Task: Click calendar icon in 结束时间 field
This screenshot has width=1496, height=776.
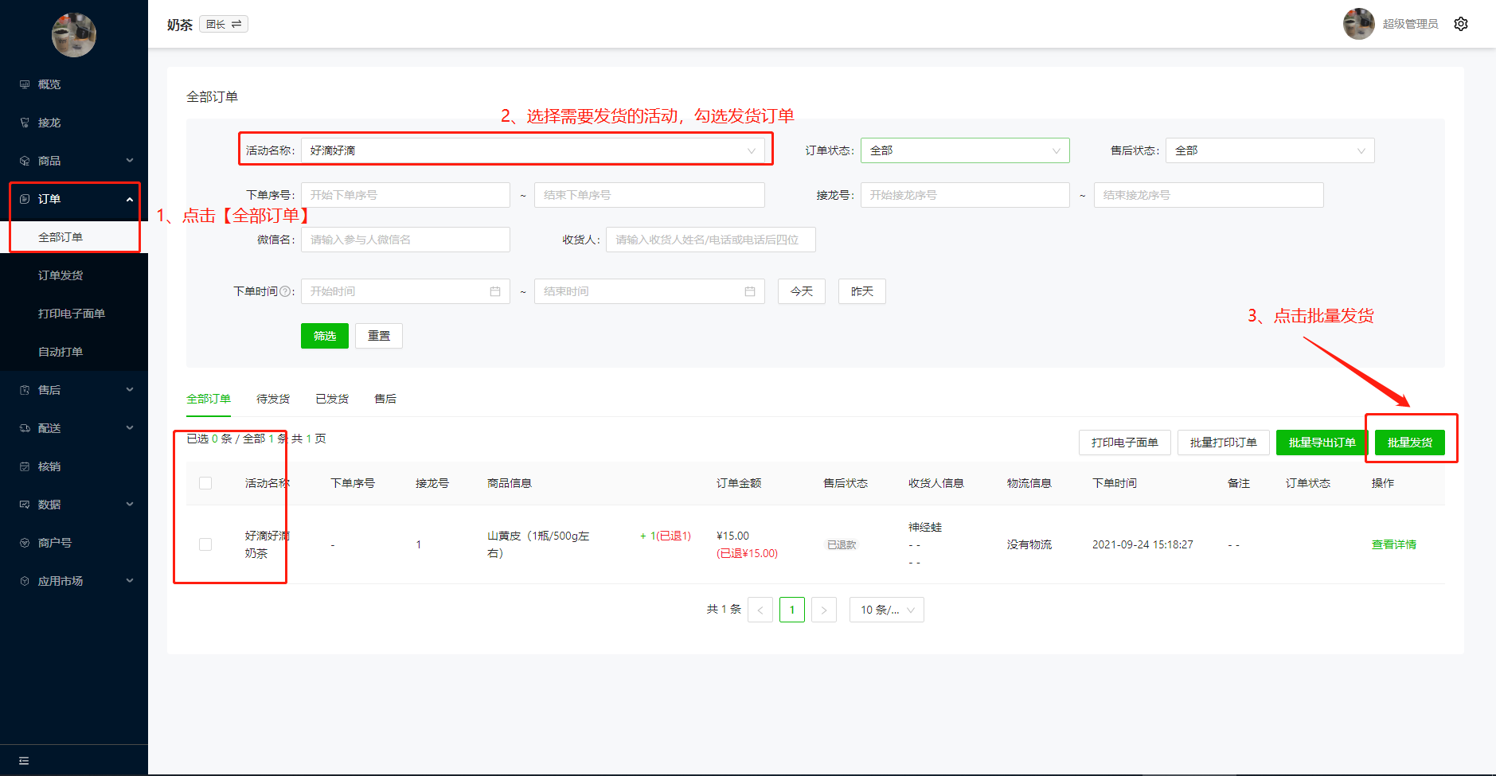Action: coord(750,291)
